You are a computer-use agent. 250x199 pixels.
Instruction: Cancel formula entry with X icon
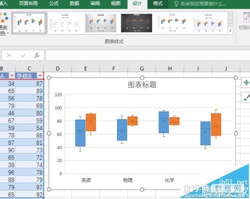[9, 55]
